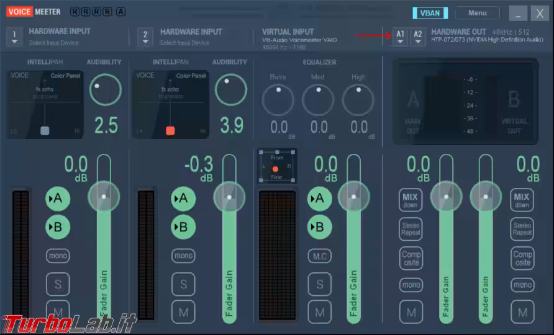Viewport: 554px width, 335px height.
Task: Toggle bus B routing for hardware input 1
Action: pyautogui.click(x=58, y=227)
